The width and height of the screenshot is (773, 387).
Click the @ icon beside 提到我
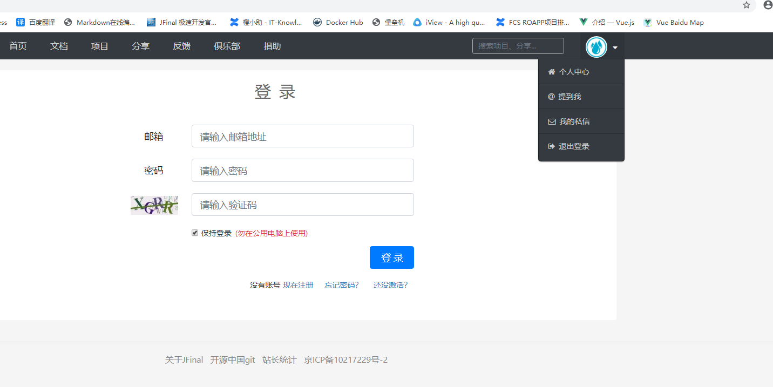[x=551, y=97]
